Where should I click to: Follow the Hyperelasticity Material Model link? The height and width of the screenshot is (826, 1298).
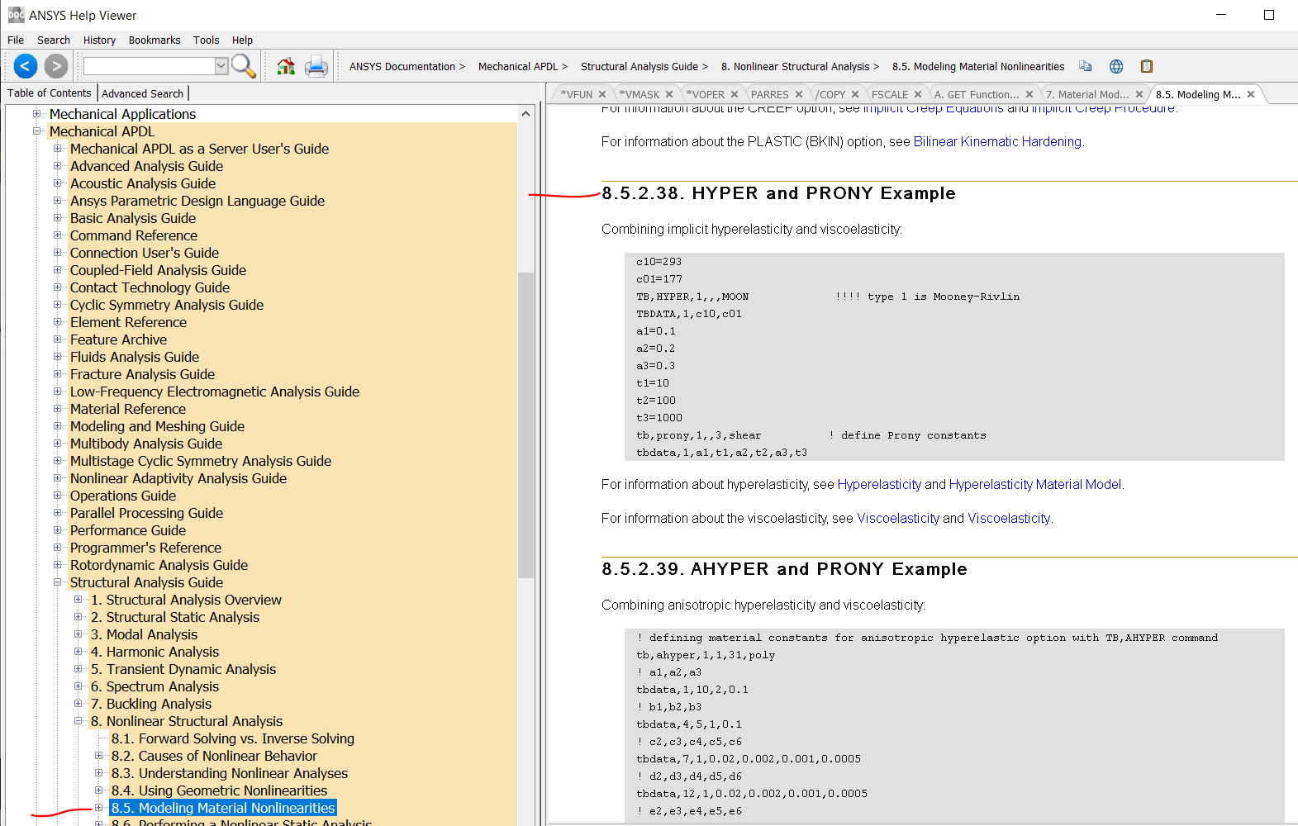(x=1034, y=484)
